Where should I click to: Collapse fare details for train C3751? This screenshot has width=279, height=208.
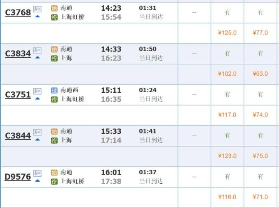(x=38, y=98)
